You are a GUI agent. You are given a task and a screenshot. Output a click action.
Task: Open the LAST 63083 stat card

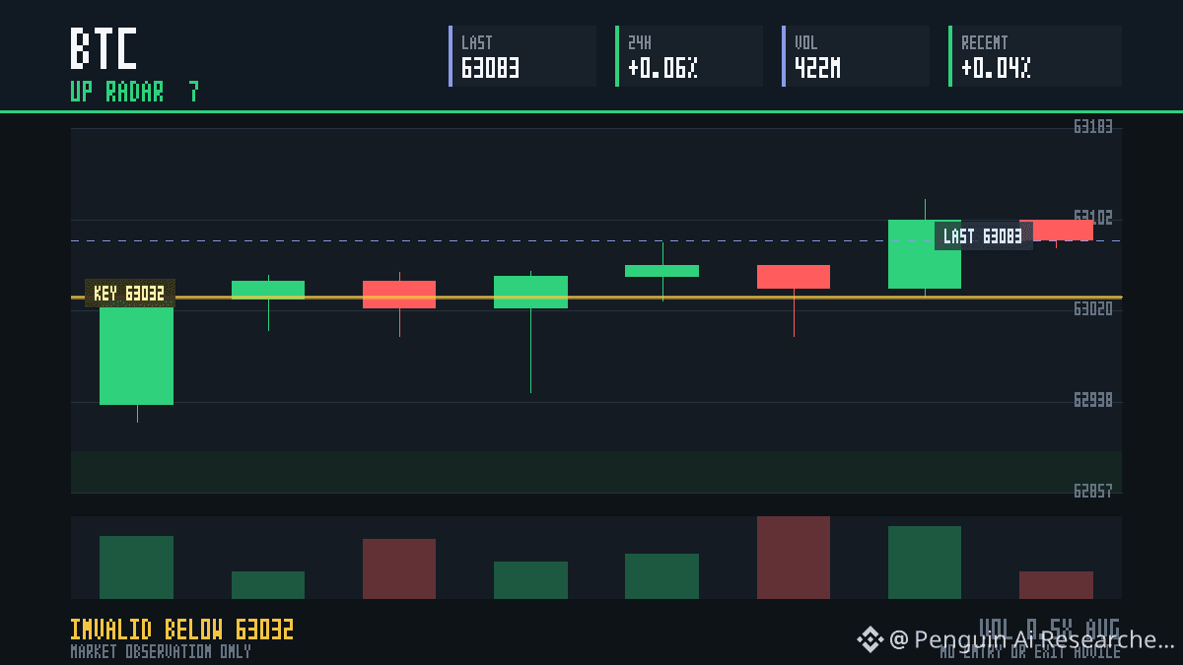click(x=522, y=56)
